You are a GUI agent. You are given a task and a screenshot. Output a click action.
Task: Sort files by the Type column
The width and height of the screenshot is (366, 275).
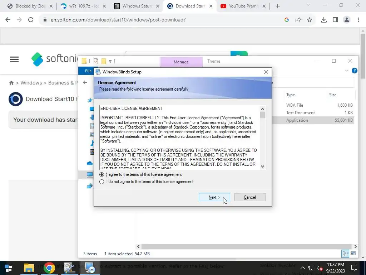pyautogui.click(x=290, y=95)
